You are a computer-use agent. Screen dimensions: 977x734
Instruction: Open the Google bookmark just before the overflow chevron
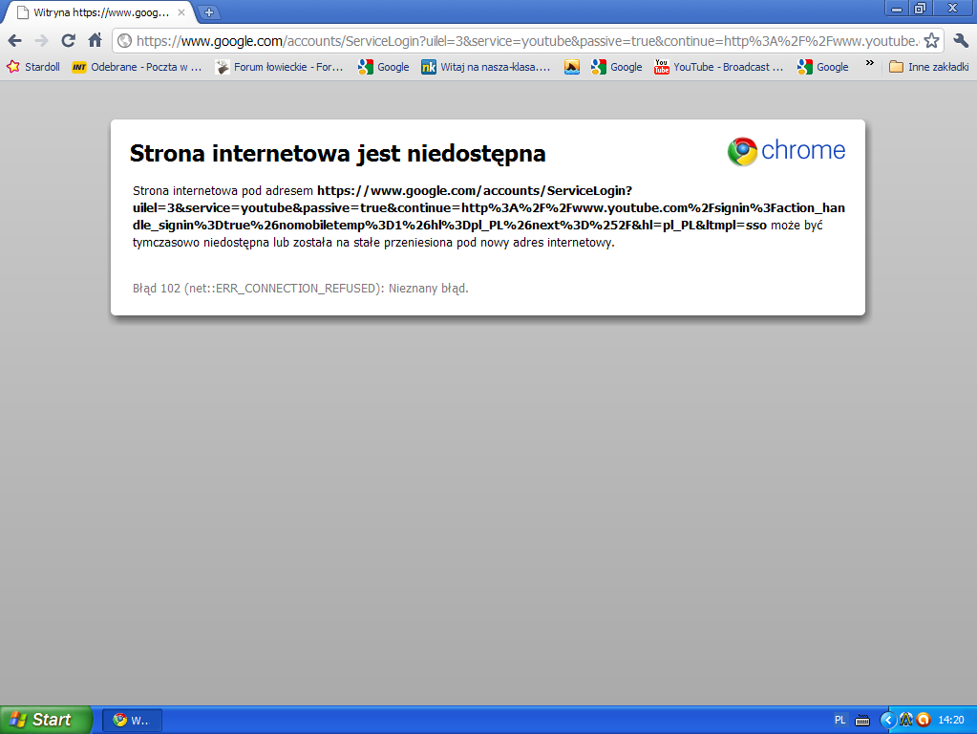823,67
